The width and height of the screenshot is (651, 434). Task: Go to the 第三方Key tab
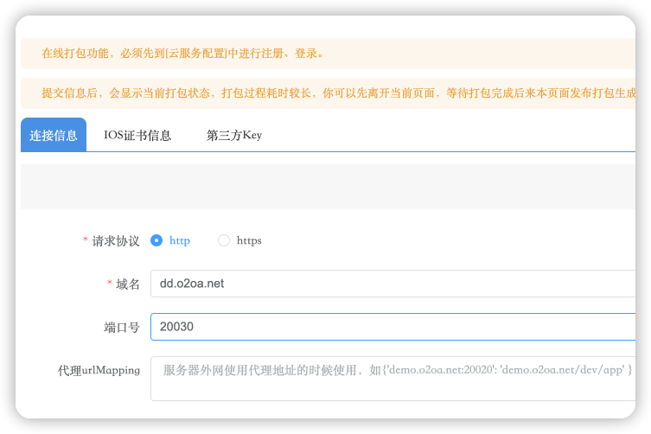[233, 135]
